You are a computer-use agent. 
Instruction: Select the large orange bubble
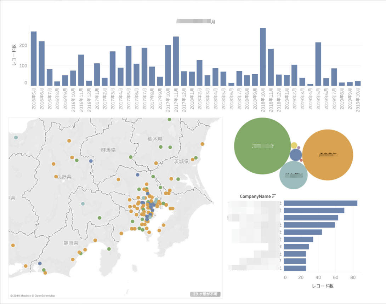[328, 155]
